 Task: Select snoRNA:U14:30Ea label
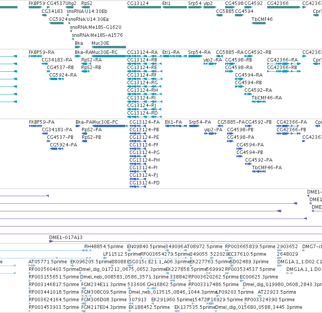point(88,19)
